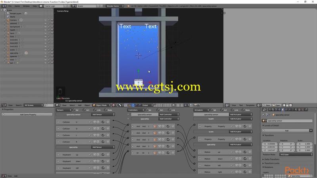Toggle the 3D manipulator widget icon

[130, 105]
